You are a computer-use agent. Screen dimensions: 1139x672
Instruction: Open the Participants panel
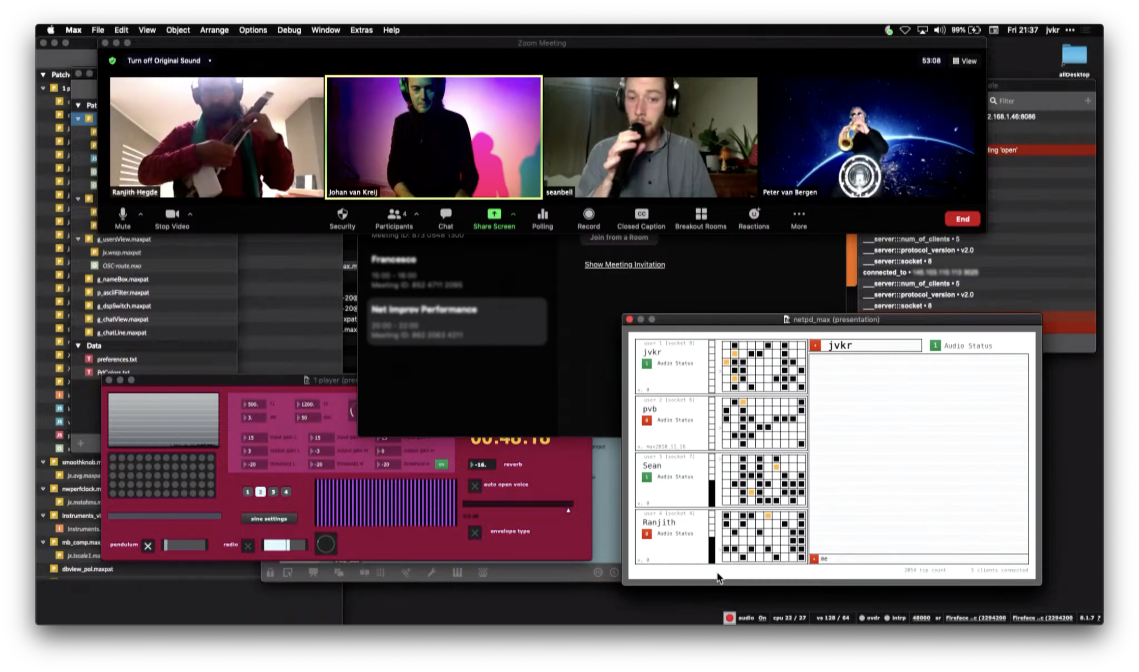coord(393,214)
